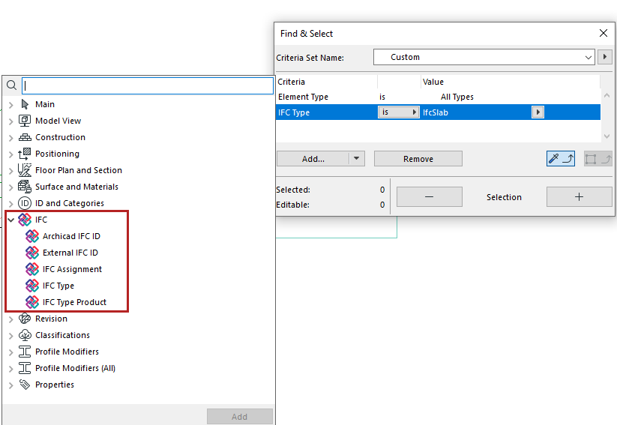Click the minus Selection button

point(430,196)
